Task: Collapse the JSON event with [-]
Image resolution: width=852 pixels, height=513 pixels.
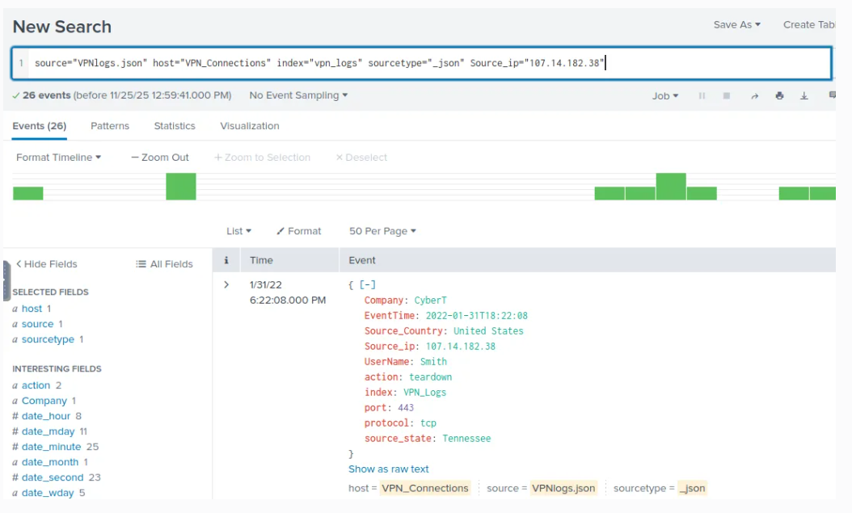Action: (x=367, y=284)
